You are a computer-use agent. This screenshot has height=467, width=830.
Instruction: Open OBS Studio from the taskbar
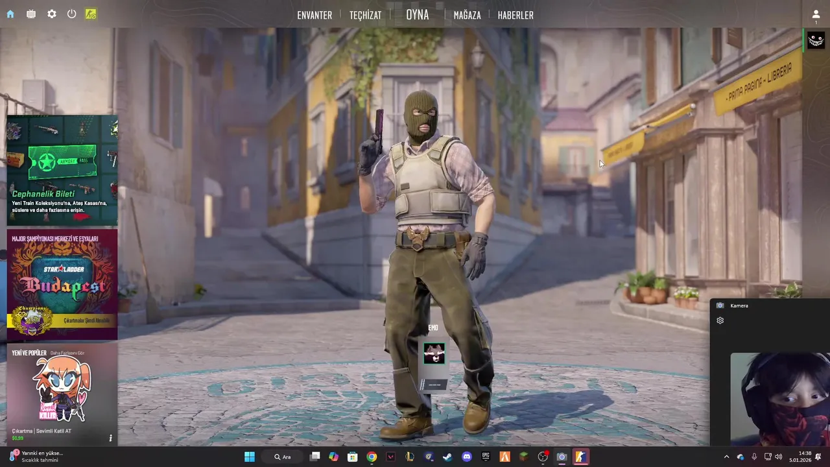pyautogui.click(x=543, y=457)
